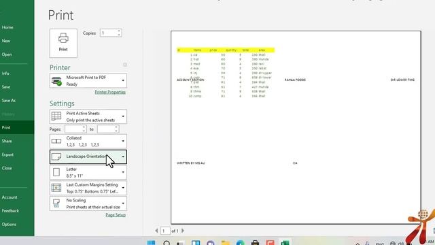Image resolution: width=435 pixels, height=245 pixels.
Task: Expand the Last Custom Margins Setting dropdown
Action: pos(88,188)
